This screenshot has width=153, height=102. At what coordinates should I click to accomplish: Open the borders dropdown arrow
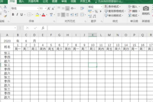click(x=32, y=15)
